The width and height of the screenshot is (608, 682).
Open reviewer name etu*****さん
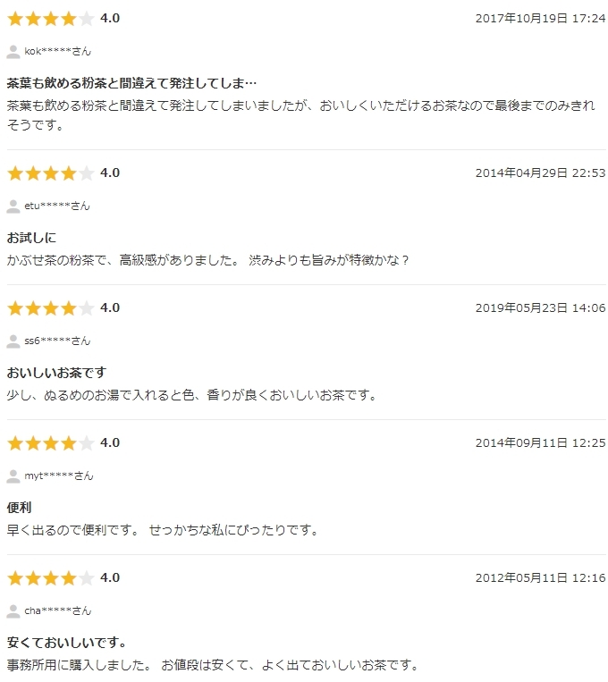(57, 206)
